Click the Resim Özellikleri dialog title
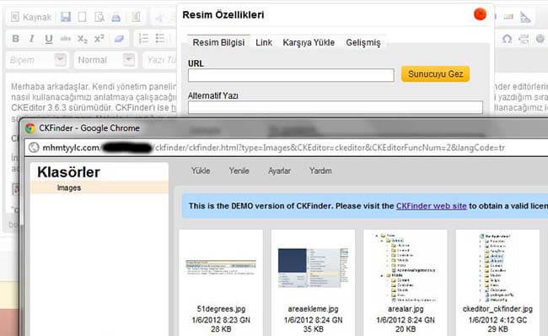Screen dimensions: 548x336 pyautogui.click(x=223, y=14)
